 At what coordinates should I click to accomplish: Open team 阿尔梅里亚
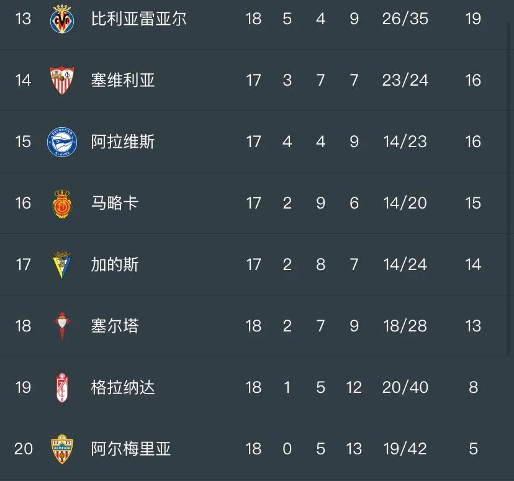pyautogui.click(x=131, y=449)
